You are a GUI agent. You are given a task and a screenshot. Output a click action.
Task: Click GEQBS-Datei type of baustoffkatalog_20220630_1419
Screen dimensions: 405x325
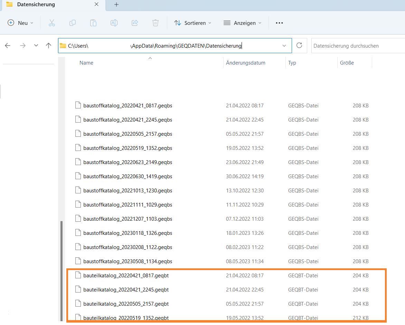tap(303, 176)
